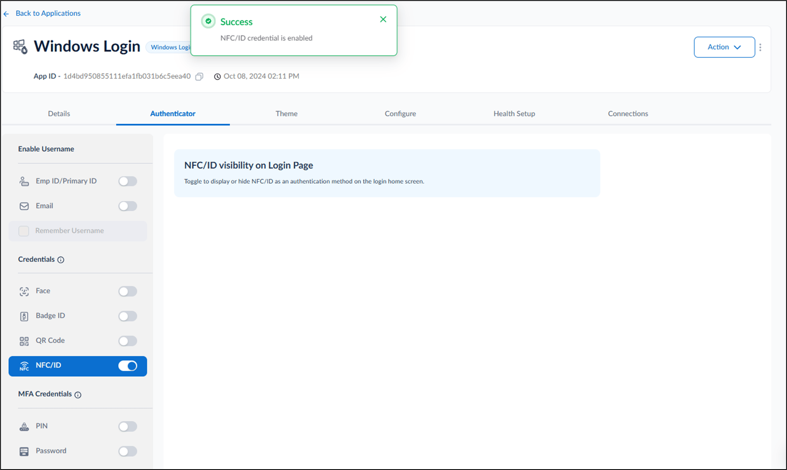This screenshot has height=470, width=787.
Task: Click the green success checkmark icon
Action: (208, 21)
